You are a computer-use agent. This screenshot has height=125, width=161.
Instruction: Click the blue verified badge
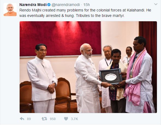pos(49,5)
